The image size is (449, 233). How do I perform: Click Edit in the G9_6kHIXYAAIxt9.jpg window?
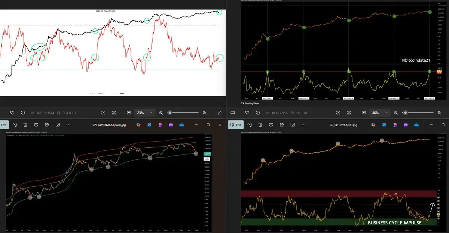(x=236, y=125)
